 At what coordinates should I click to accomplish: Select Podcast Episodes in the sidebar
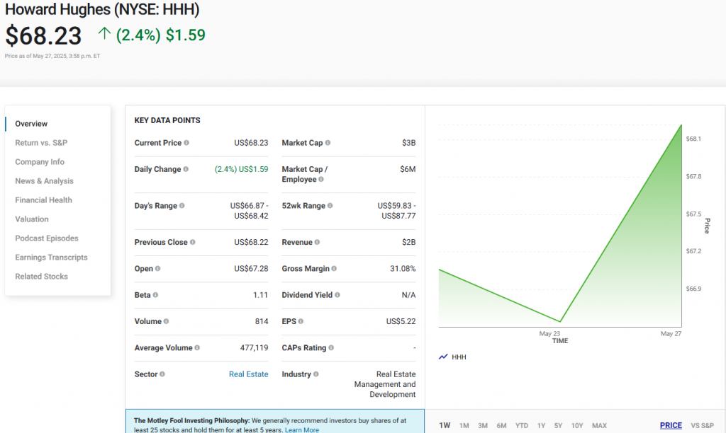tap(47, 238)
